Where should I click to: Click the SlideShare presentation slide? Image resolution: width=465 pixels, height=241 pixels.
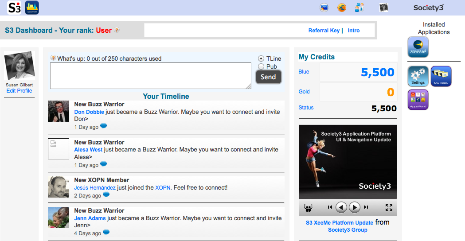click(x=348, y=162)
